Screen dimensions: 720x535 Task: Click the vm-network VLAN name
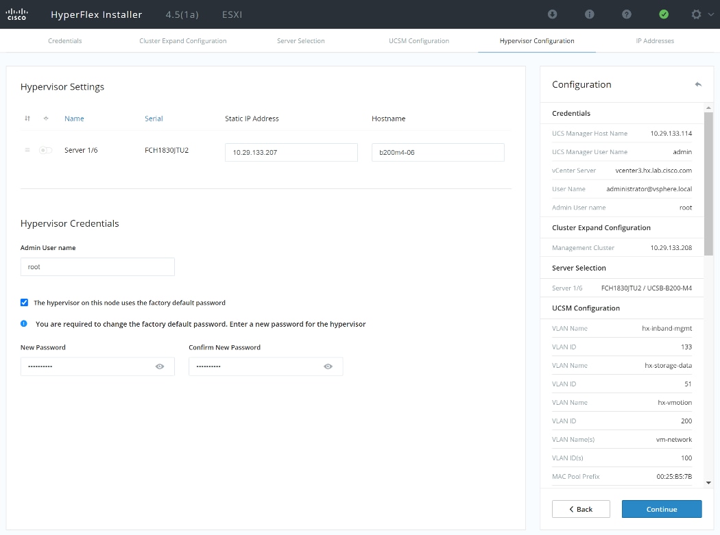pos(673,439)
